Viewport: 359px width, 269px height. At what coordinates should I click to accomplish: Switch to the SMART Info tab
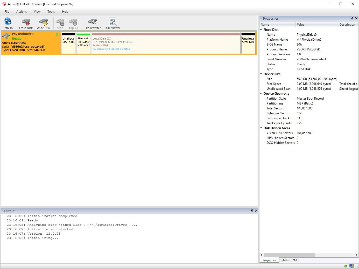click(289, 260)
